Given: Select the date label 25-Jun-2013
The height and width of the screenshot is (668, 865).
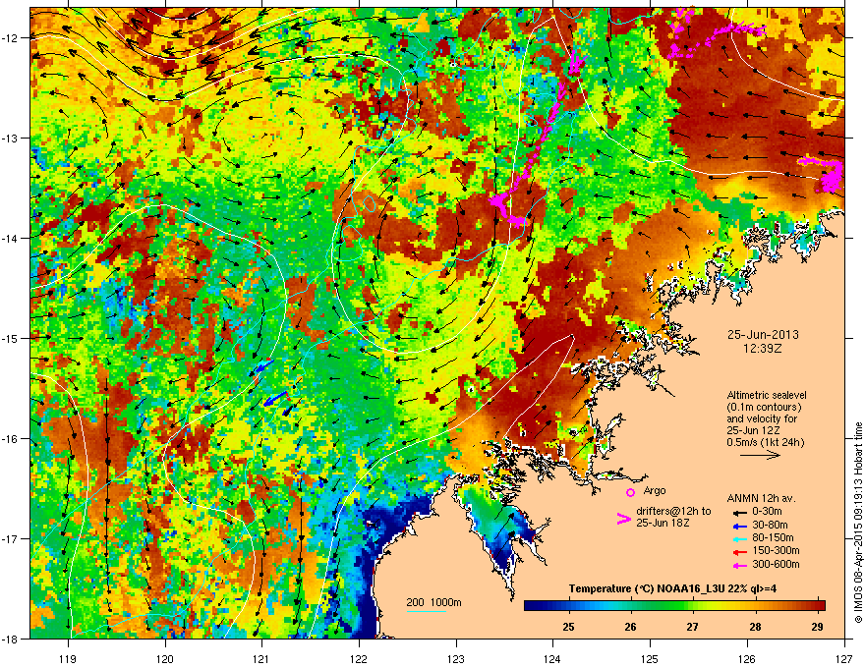Looking at the screenshot, I should 763,335.
